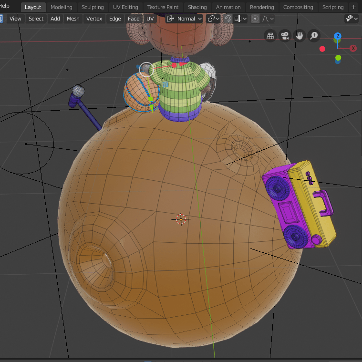This screenshot has width=362, height=362.
Task: Click the plus icon to add workspace
Action: (x=353, y=7)
